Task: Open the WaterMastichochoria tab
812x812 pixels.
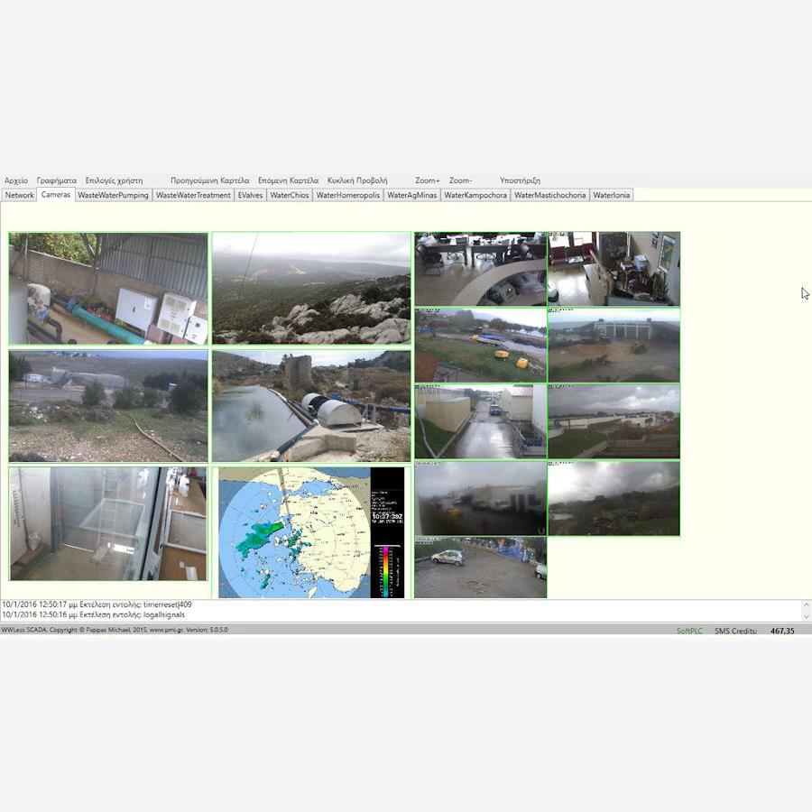Action: tap(549, 195)
